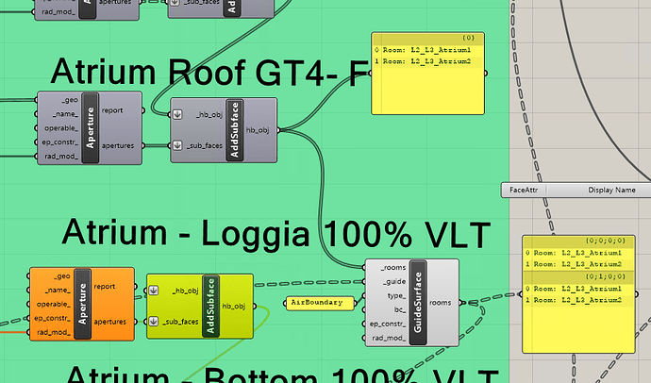Click the flatten arrow on grey _hb_obj input
651x383 pixels.
pos(177,114)
